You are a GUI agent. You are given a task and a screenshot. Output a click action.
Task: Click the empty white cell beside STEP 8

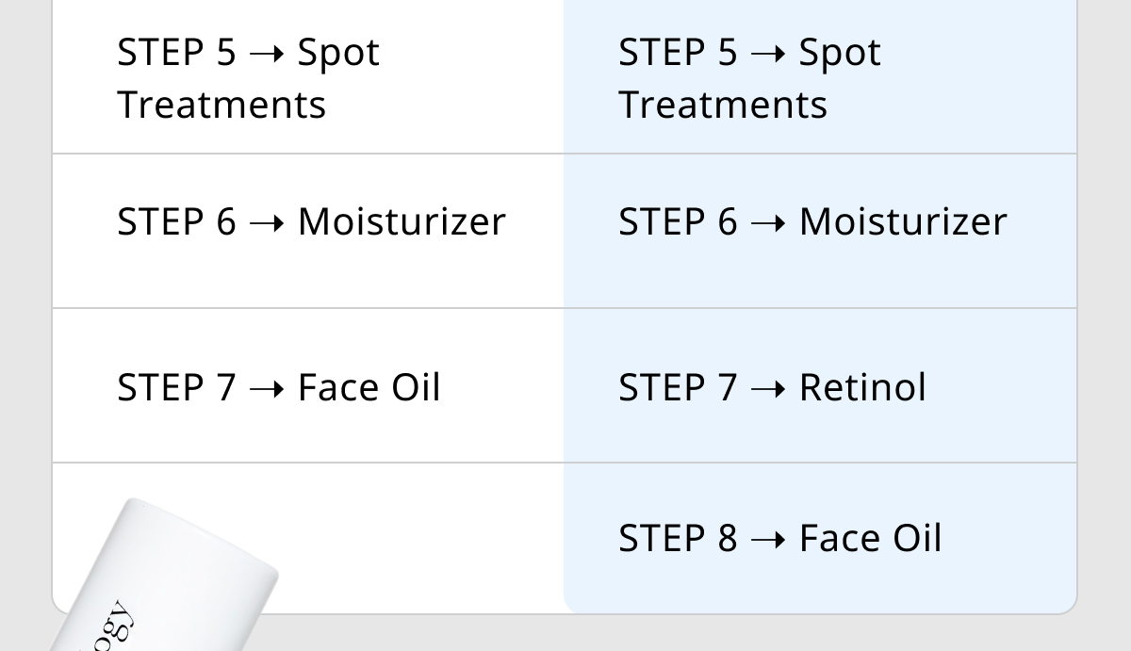(x=308, y=538)
